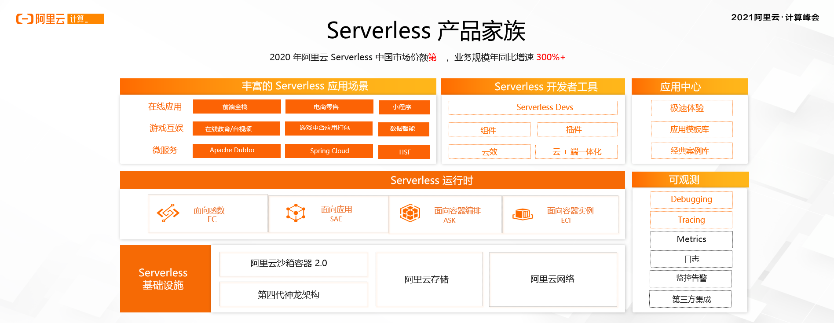Click the ECI container instance icon
The image size is (834, 323).
[x=523, y=214]
